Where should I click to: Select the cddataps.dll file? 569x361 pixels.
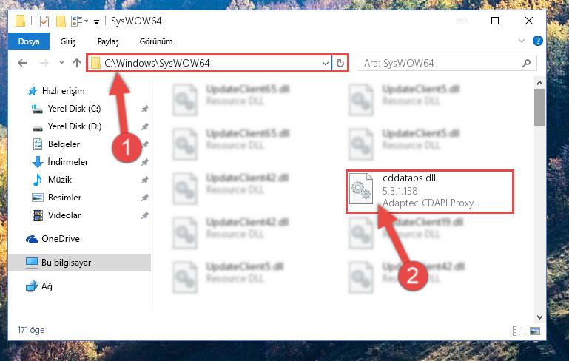(x=429, y=191)
